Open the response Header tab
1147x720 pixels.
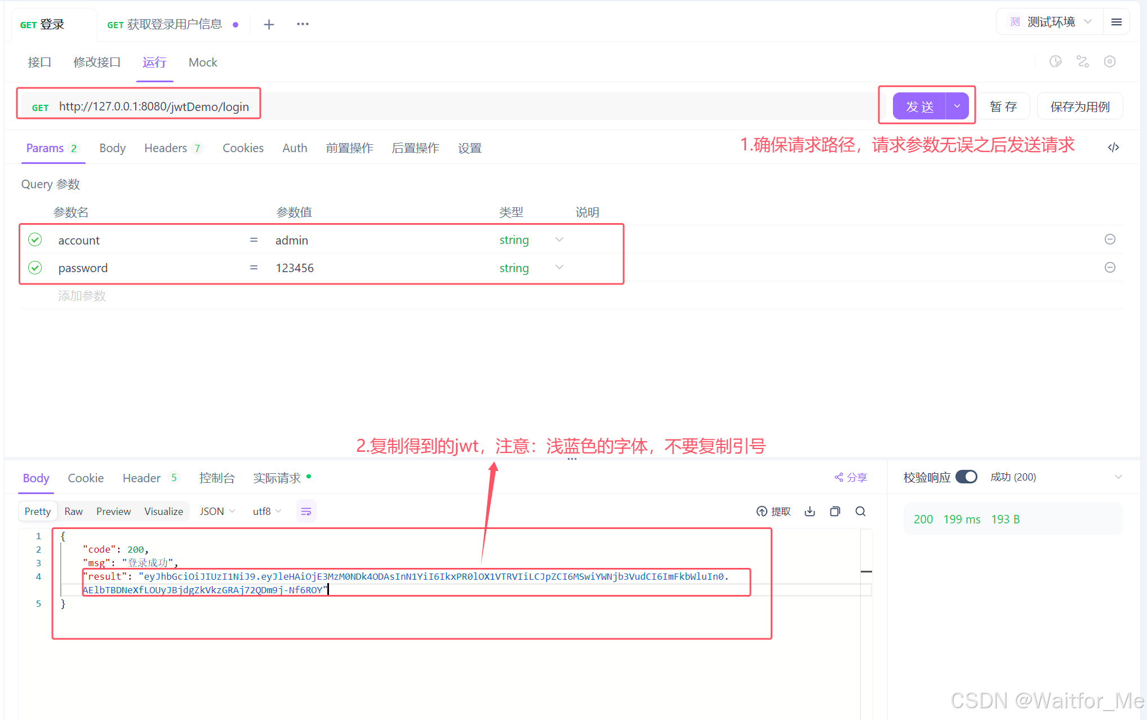pos(150,478)
